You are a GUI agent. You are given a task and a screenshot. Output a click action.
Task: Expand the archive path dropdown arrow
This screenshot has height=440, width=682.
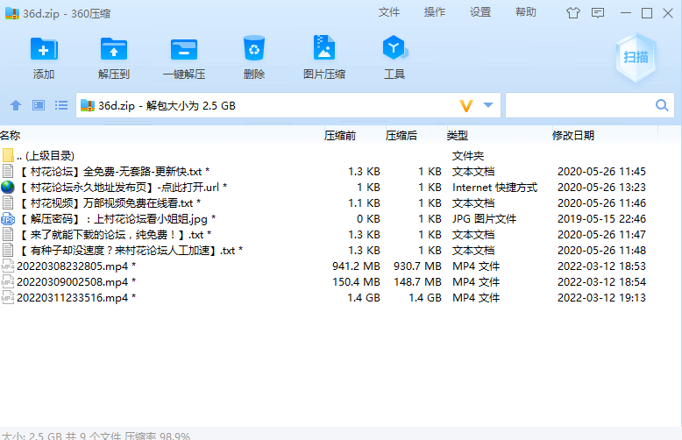coord(488,106)
